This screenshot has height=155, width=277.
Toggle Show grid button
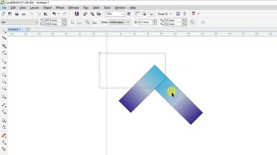(144, 14)
